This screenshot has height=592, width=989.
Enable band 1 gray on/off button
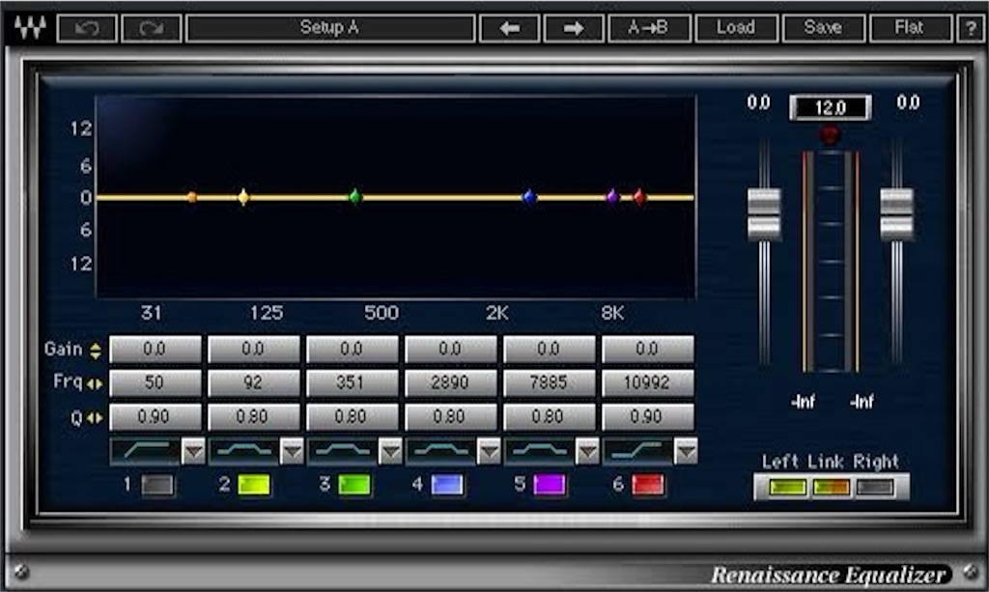coord(157,485)
